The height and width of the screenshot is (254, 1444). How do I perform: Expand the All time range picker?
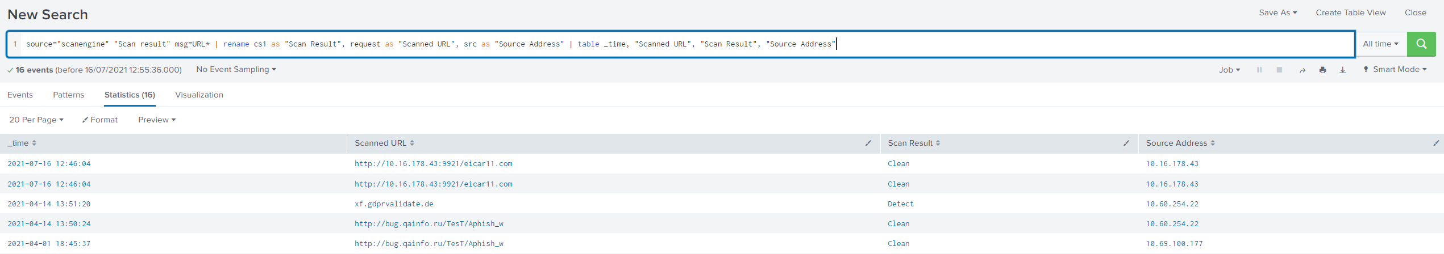point(1380,44)
